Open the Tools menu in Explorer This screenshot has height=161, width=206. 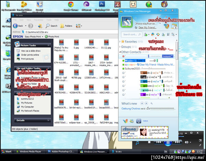tap(49, 20)
